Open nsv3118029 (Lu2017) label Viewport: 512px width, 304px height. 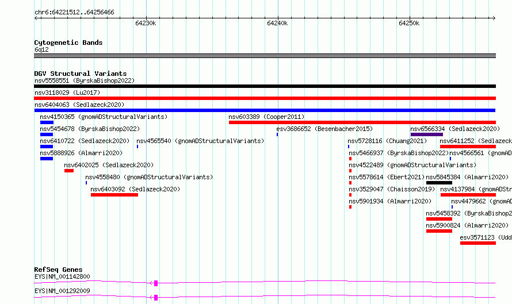click(67, 93)
